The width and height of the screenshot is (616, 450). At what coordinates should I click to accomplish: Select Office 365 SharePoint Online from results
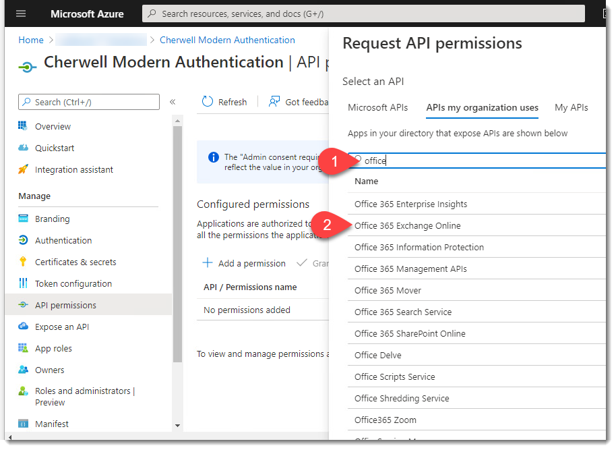click(x=409, y=333)
